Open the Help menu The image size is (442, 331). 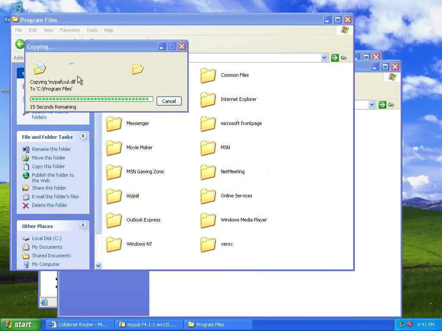(x=108, y=30)
